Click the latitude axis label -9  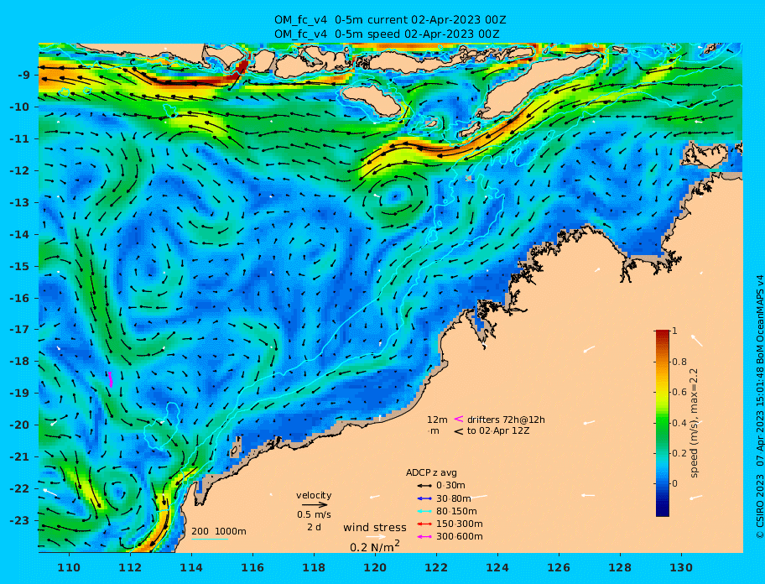point(23,76)
